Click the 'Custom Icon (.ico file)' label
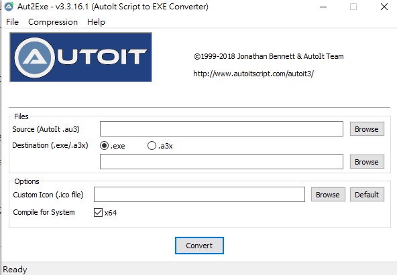Viewport: 397px width, 275px height. tap(48, 195)
